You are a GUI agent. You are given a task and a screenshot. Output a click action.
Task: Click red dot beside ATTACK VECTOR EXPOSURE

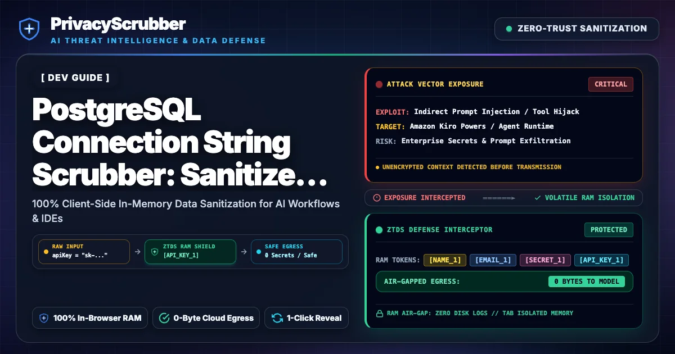(x=379, y=84)
